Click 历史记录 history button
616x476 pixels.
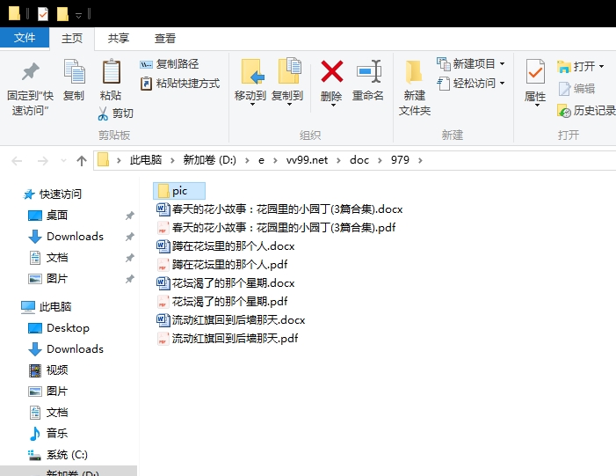586,111
